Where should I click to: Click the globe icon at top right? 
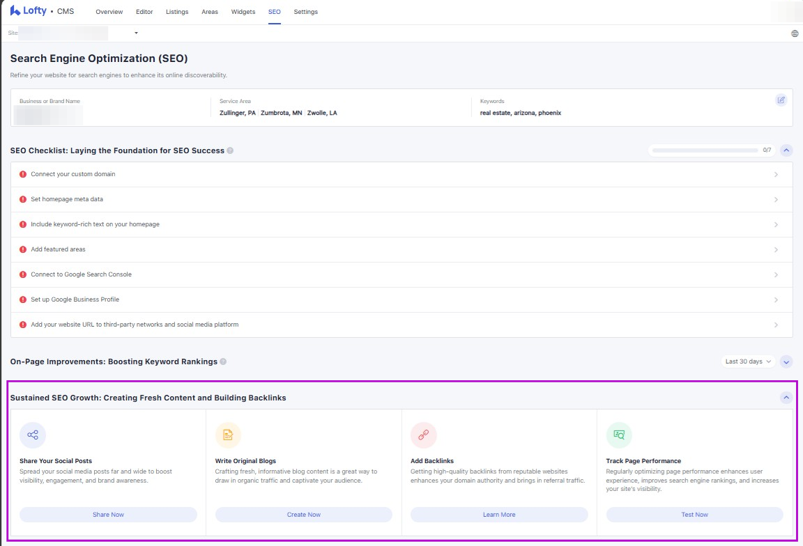tap(795, 33)
